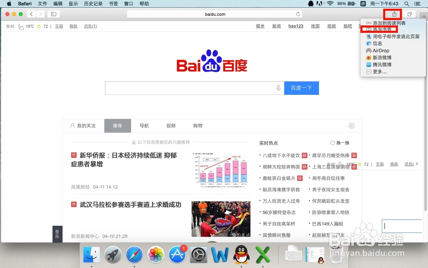The width and height of the screenshot is (428, 268).
Task: Open the Apple menu
Action: (x=9, y=3)
